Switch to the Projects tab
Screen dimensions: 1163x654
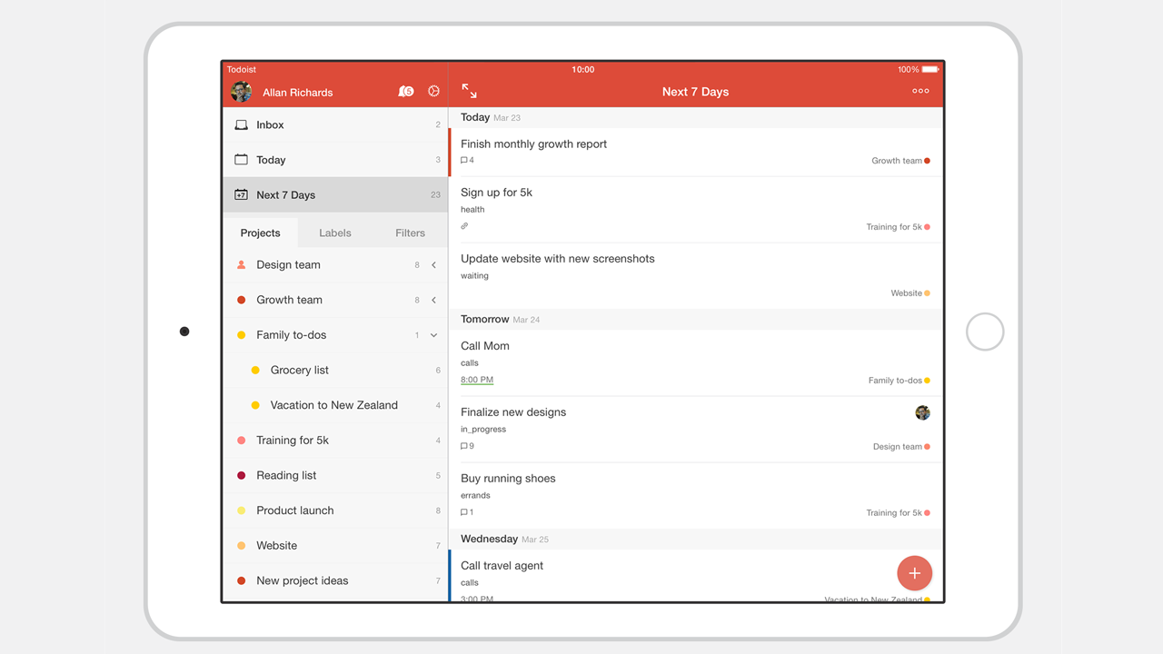260,233
